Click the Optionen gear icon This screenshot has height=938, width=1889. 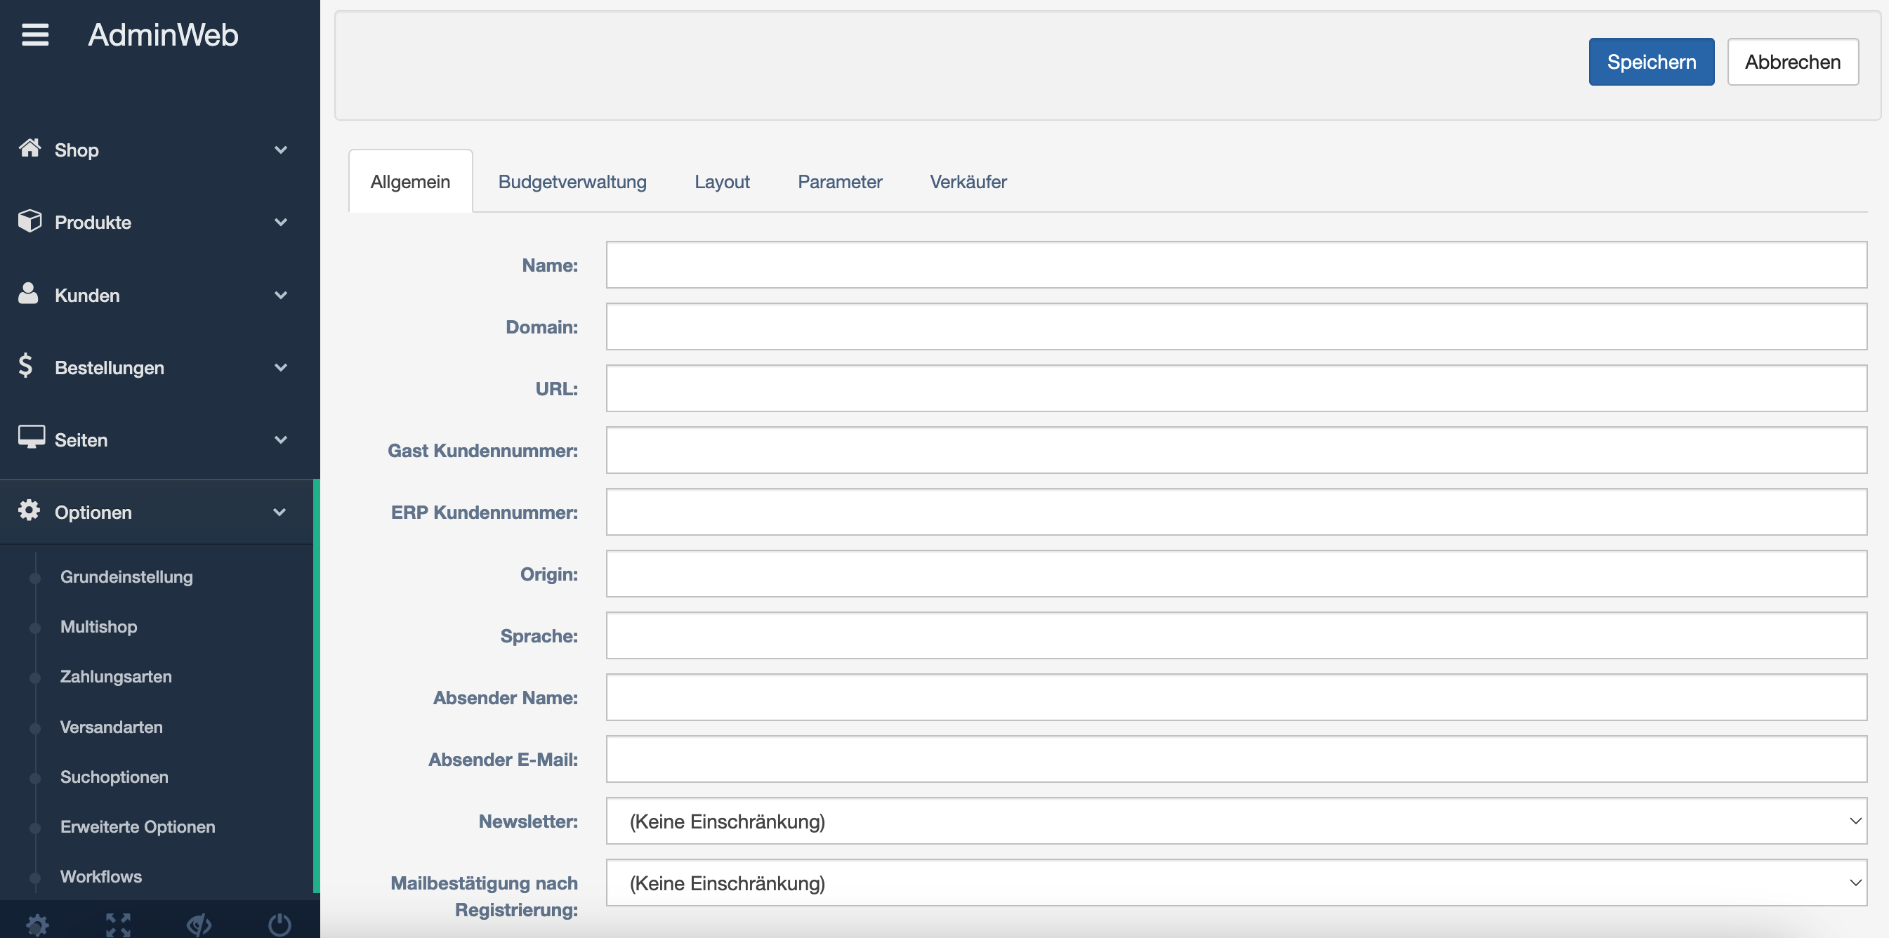29,510
